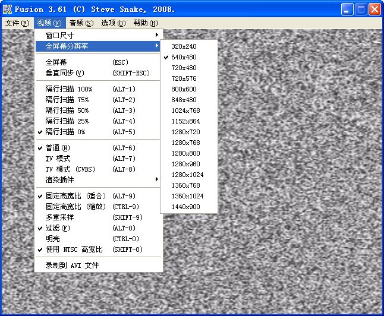Choose 1024x768 fullscreen resolution

point(185,110)
